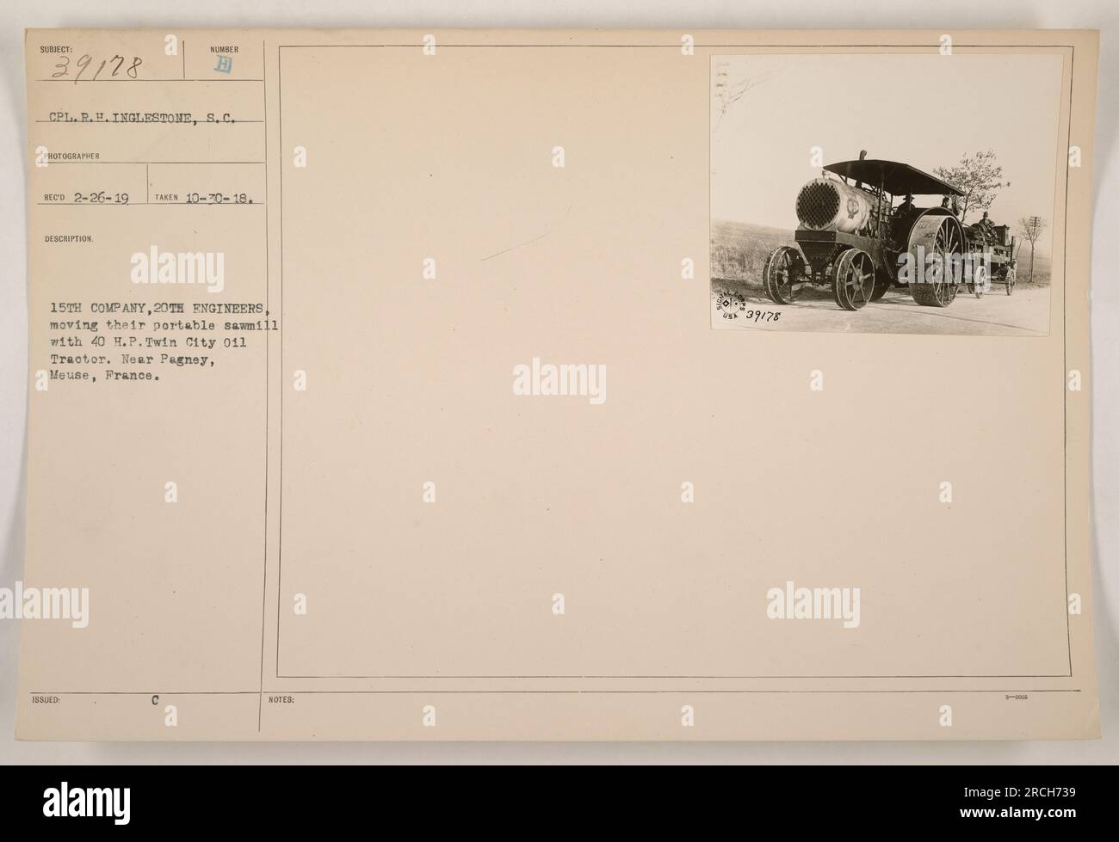Click the letter C beside ISSUED
Screen dimensions: 1119x842
pyautogui.click(x=154, y=701)
